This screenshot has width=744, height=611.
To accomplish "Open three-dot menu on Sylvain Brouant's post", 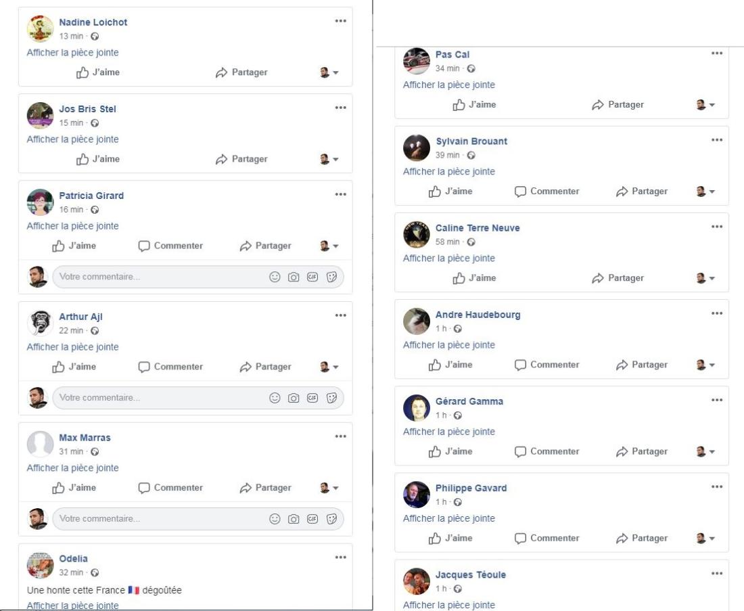I will (717, 139).
